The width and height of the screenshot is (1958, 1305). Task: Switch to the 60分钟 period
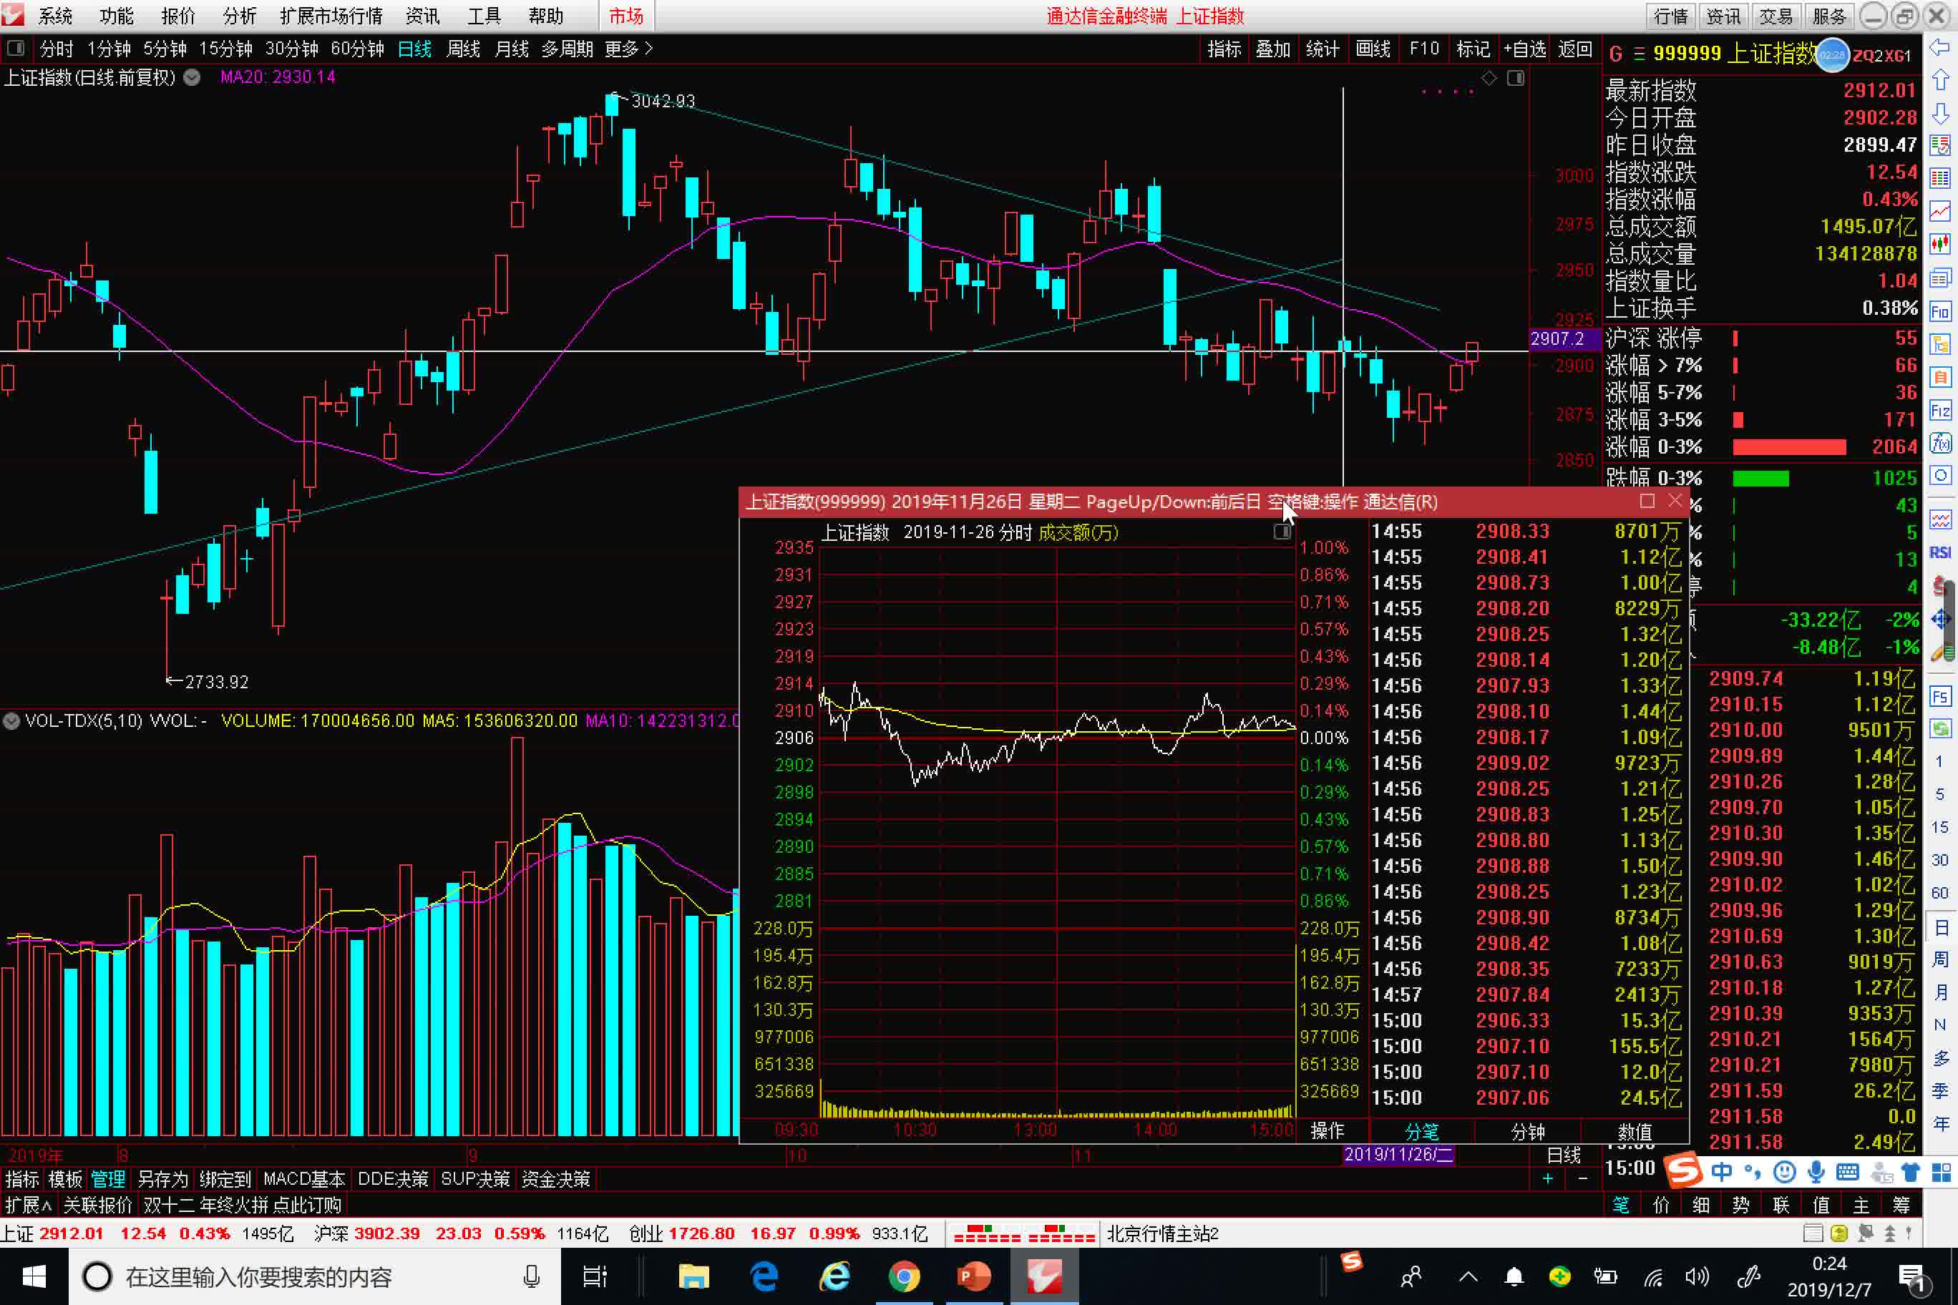[358, 49]
